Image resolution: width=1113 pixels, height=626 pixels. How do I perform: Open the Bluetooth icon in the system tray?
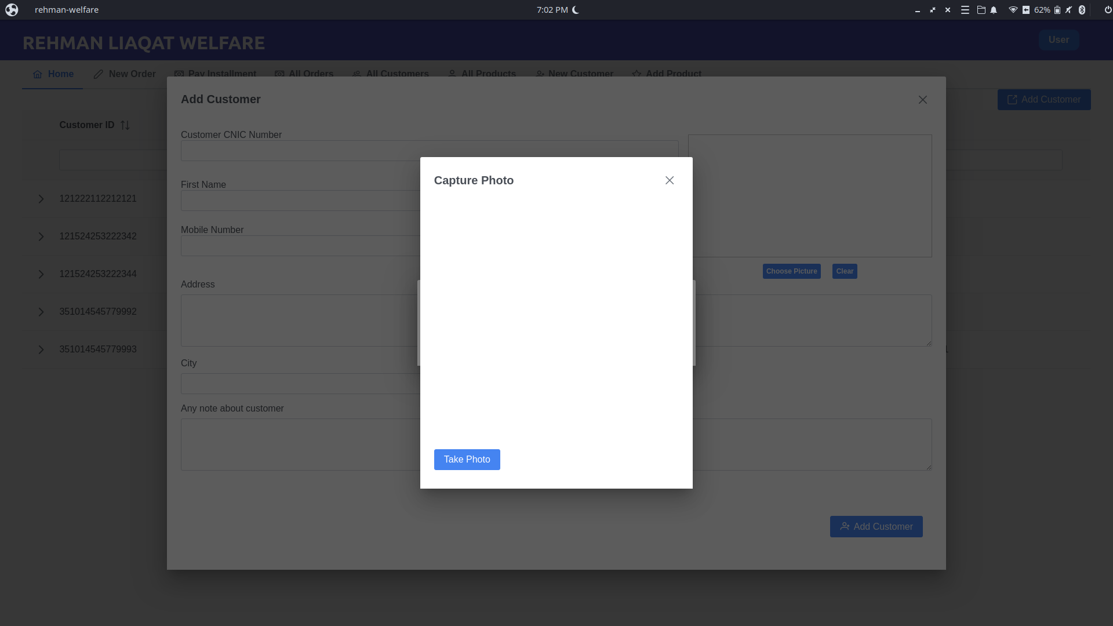[1082, 10]
